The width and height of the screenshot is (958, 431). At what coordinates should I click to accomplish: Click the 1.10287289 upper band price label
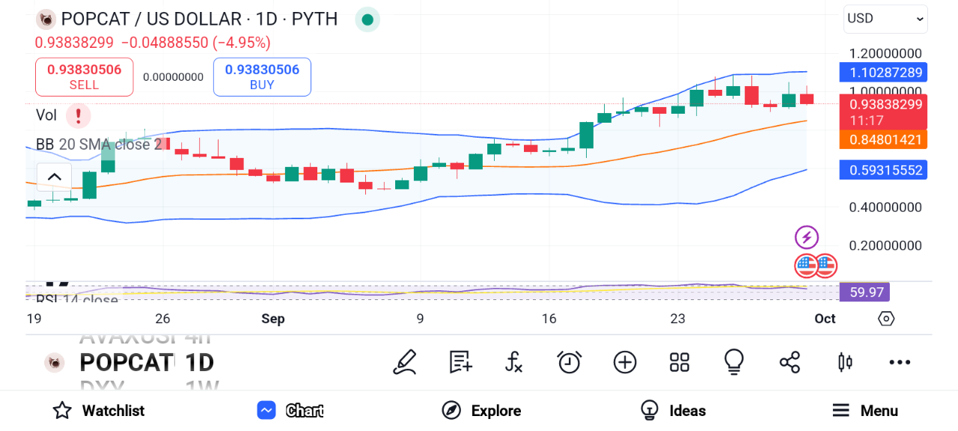click(x=883, y=73)
